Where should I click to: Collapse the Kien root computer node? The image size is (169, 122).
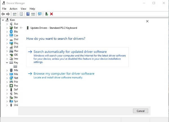(x=3, y=20)
